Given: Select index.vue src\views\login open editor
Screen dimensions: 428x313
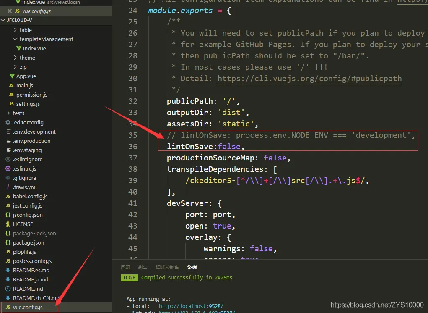Looking at the screenshot, I should tap(56, 3).
